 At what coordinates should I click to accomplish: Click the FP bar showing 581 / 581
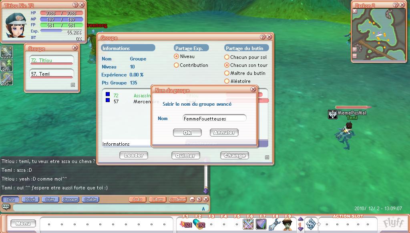pyautogui.click(x=61, y=25)
